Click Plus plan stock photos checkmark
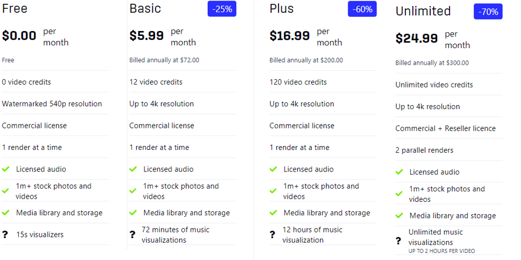Image resolution: width=521 pixels, height=260 pixels. (273, 191)
